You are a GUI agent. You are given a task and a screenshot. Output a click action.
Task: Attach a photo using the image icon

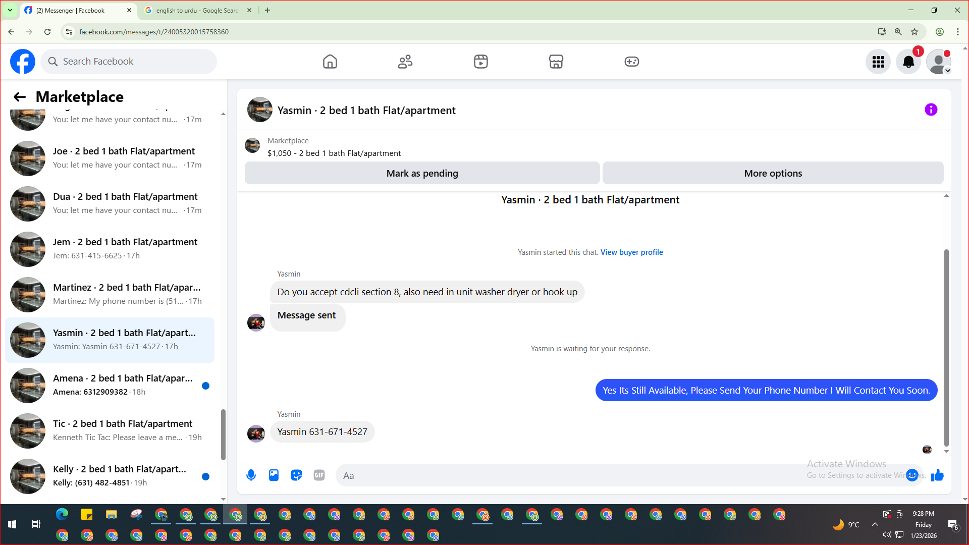pyautogui.click(x=274, y=475)
